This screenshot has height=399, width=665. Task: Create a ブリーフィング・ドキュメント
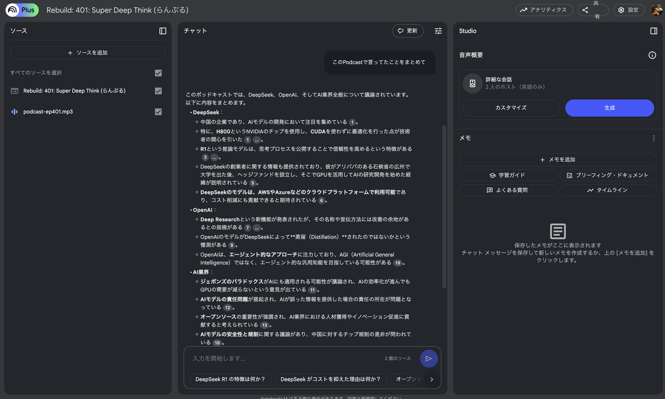pyautogui.click(x=608, y=175)
